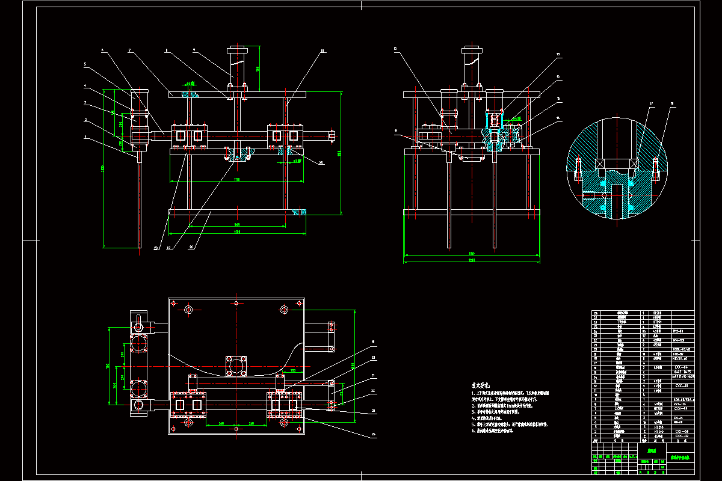Select the square flange at plan view center
This screenshot has width=722, height=481.
click(236, 366)
